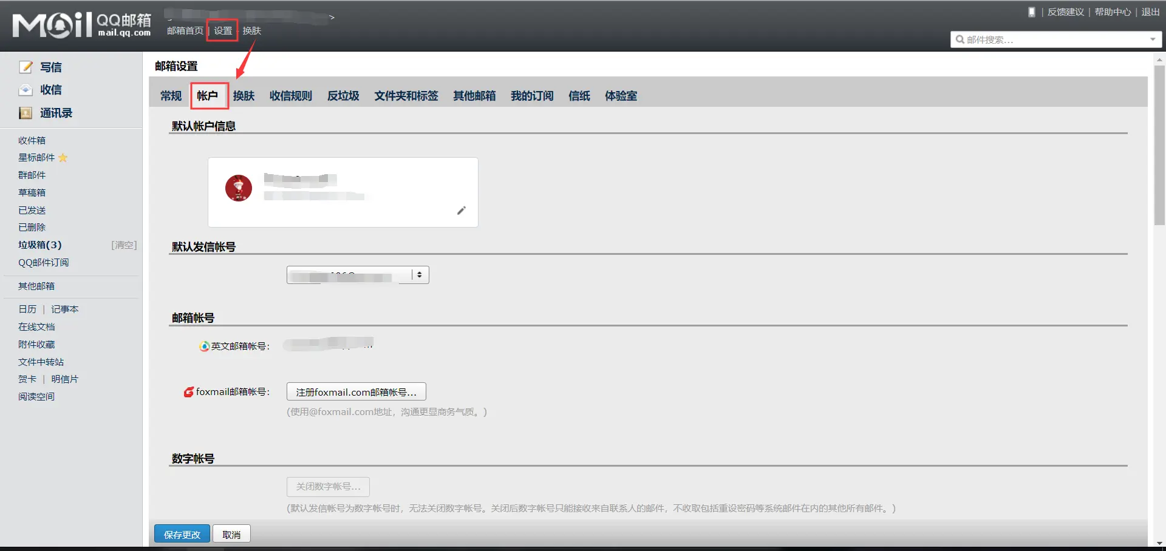This screenshot has height=551, width=1166.
Task: Click the receive mail envelope icon
Action: coord(26,90)
